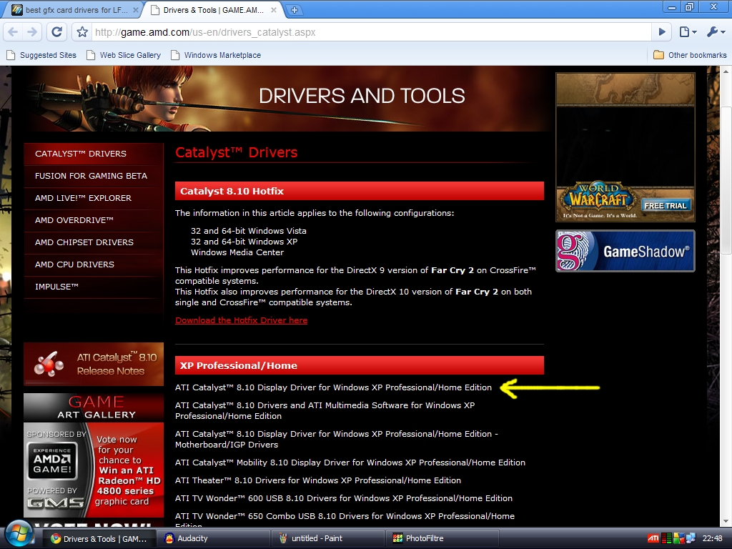Viewport: 732px width, 549px height.
Task: Select AMD Overdrive menu item
Action: 94,220
